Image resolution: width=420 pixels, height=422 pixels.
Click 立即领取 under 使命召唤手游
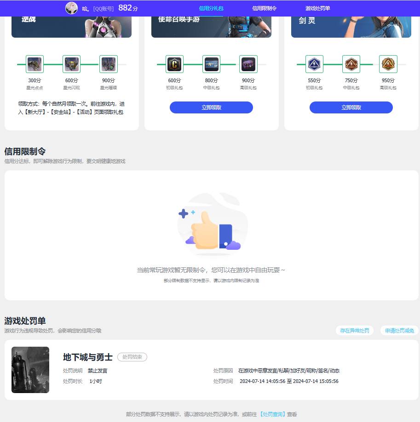(x=211, y=107)
